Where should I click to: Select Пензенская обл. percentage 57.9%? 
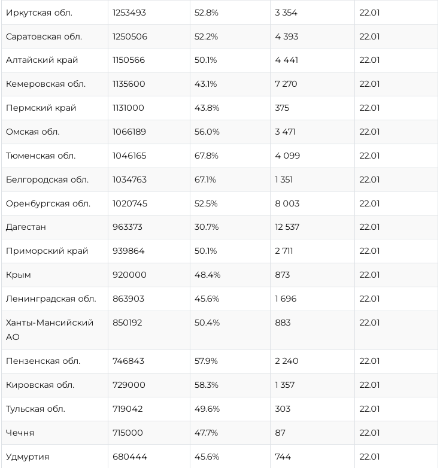[207, 361]
